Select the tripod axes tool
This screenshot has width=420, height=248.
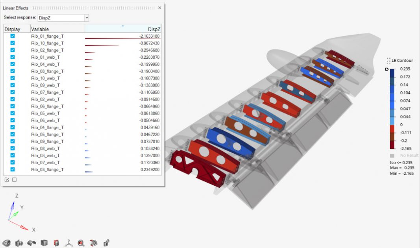coord(68,243)
